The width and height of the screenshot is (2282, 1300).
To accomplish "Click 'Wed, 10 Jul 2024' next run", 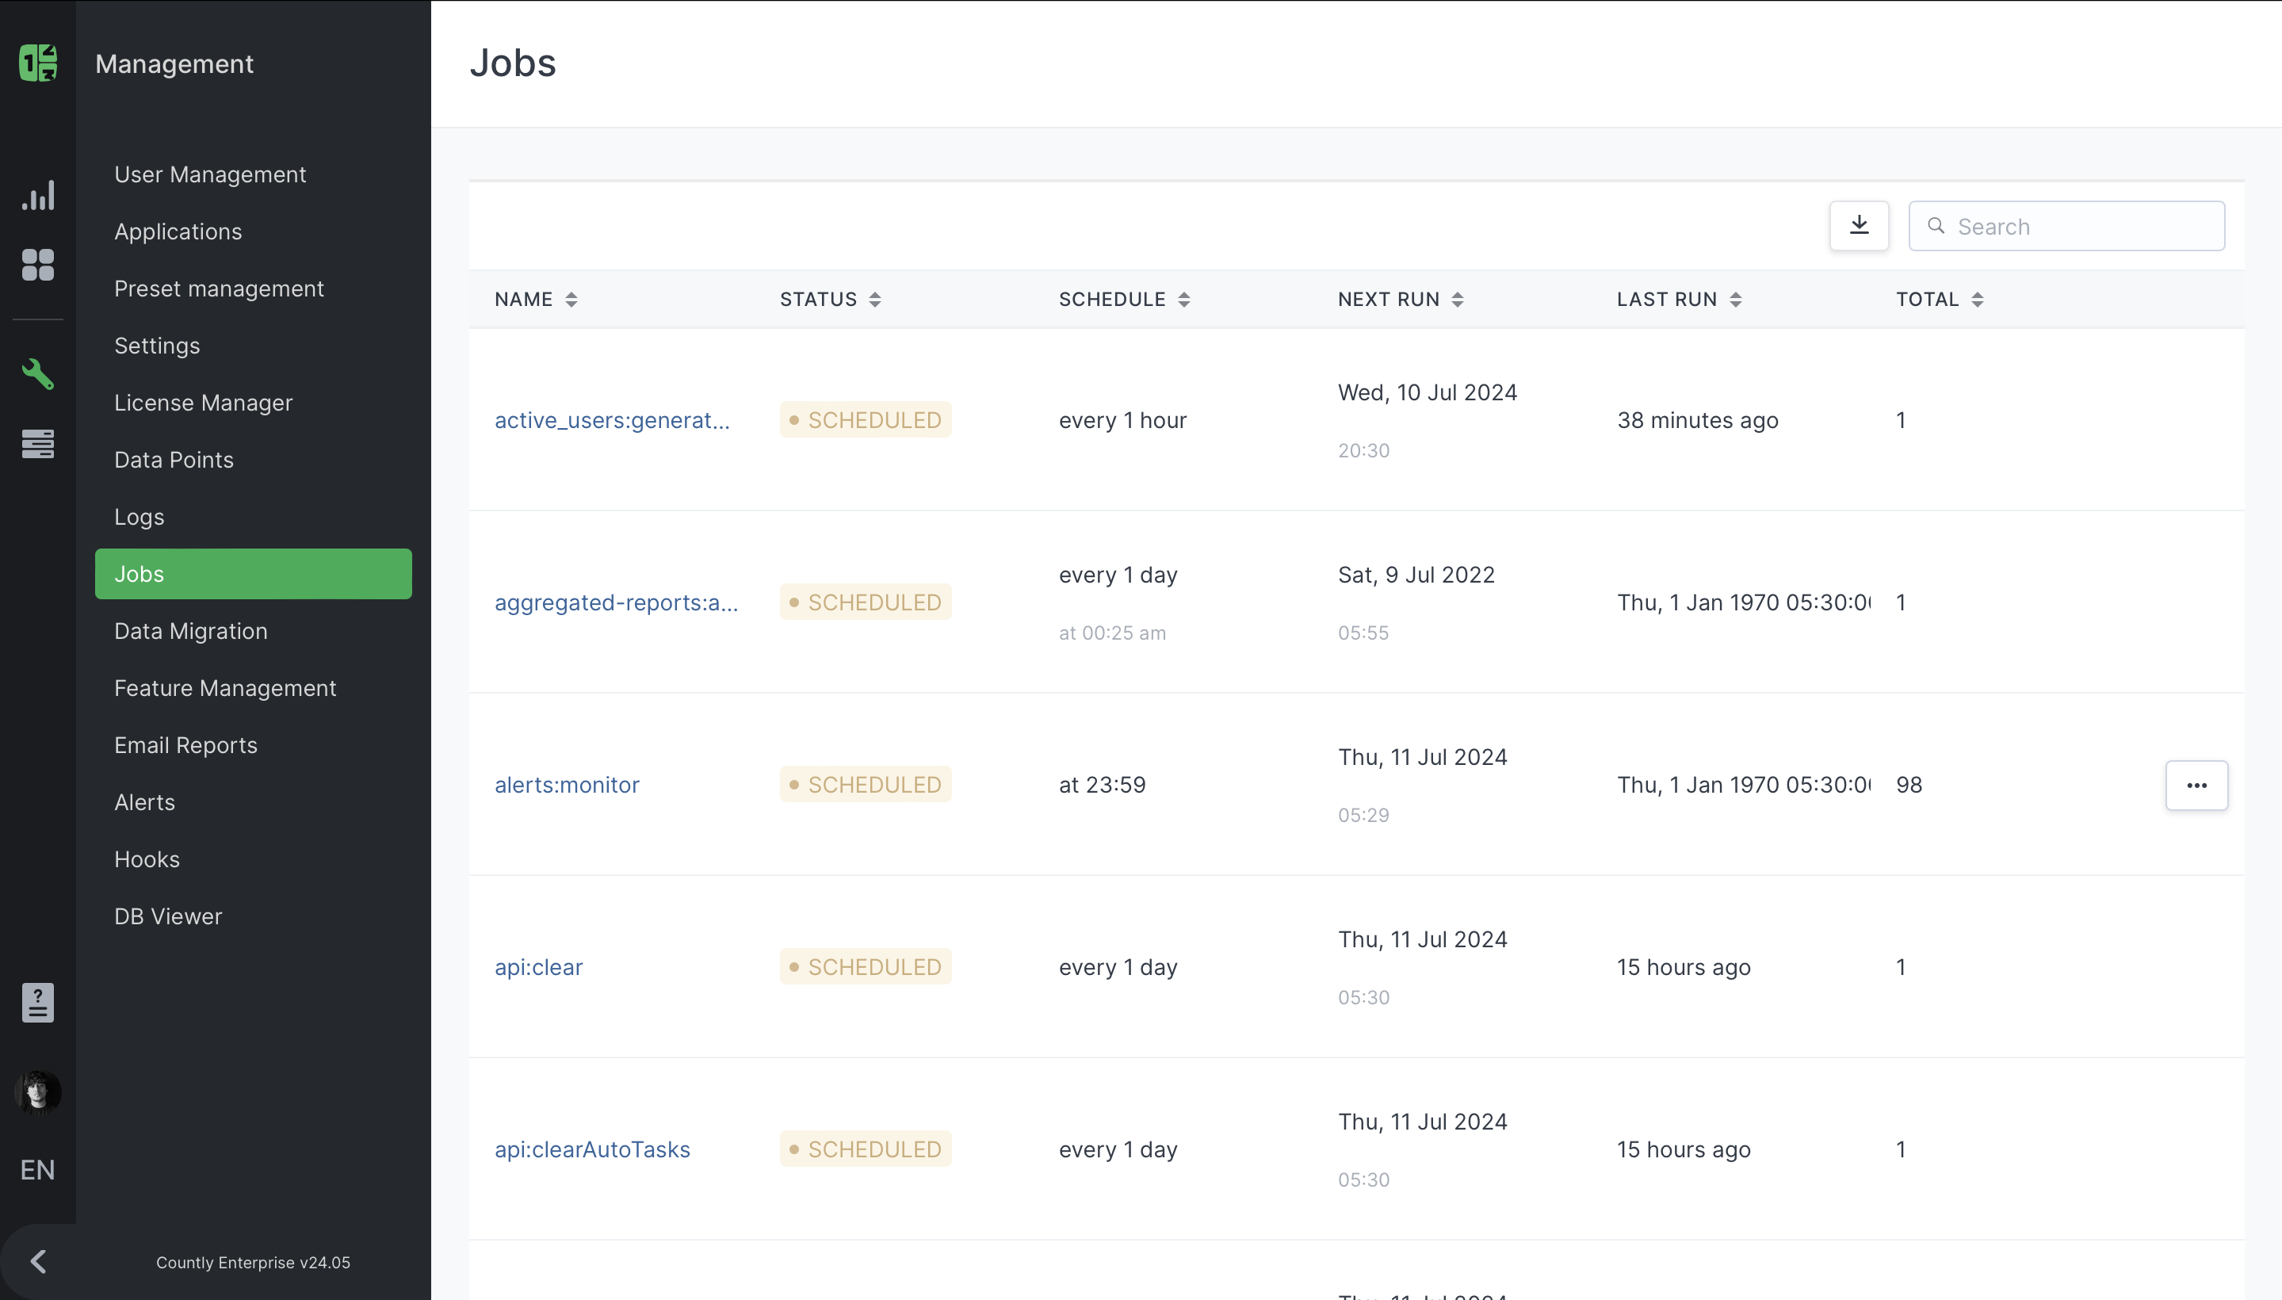I will click(1427, 393).
